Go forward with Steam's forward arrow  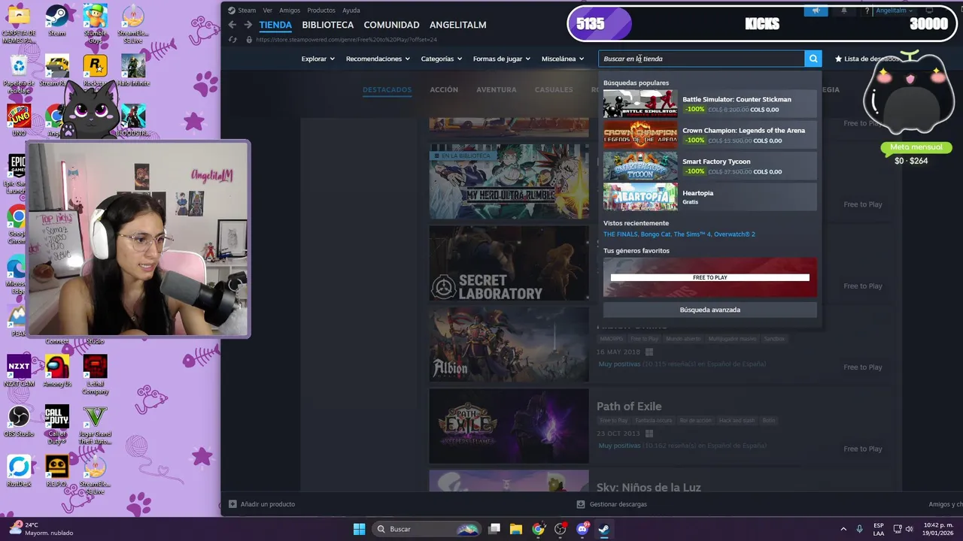(x=248, y=25)
